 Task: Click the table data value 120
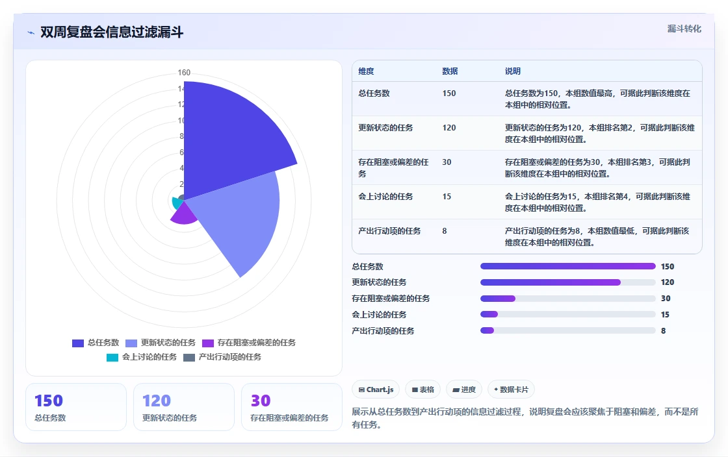(449, 127)
